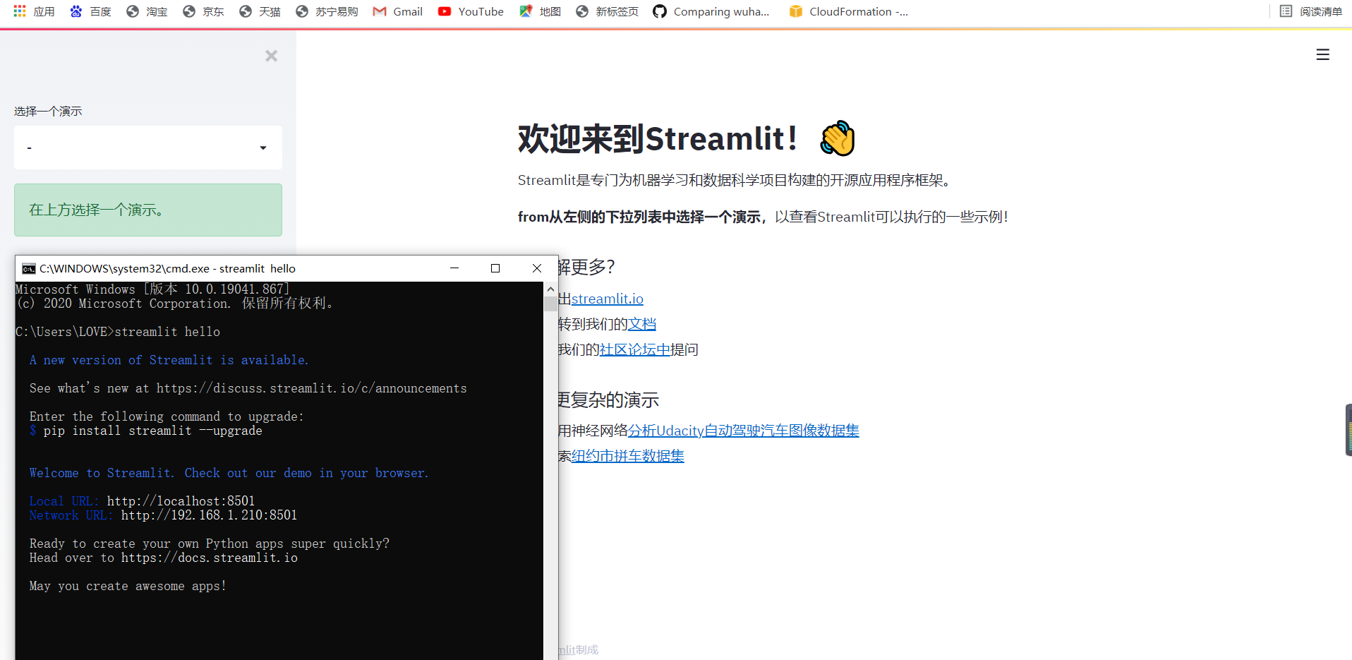Close the Streamlit sidebar with the X

click(x=271, y=56)
